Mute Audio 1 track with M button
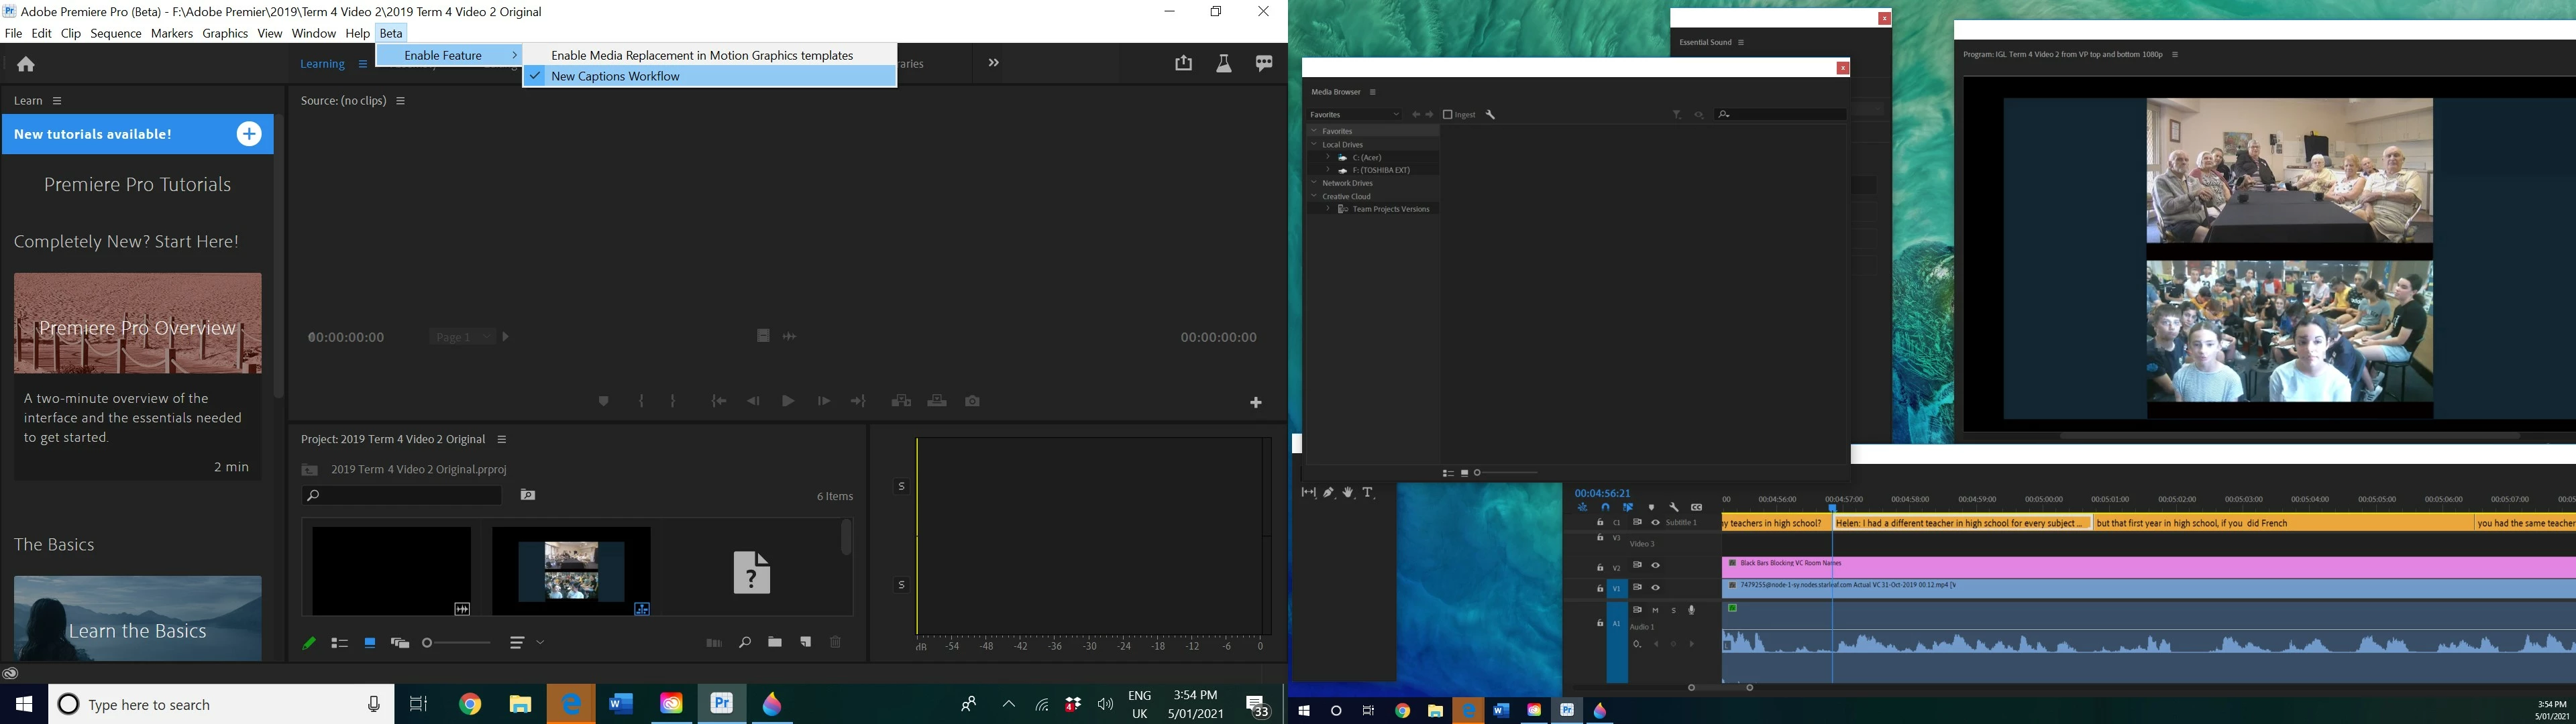Screen dimensions: 2576x724 pos(1655,610)
